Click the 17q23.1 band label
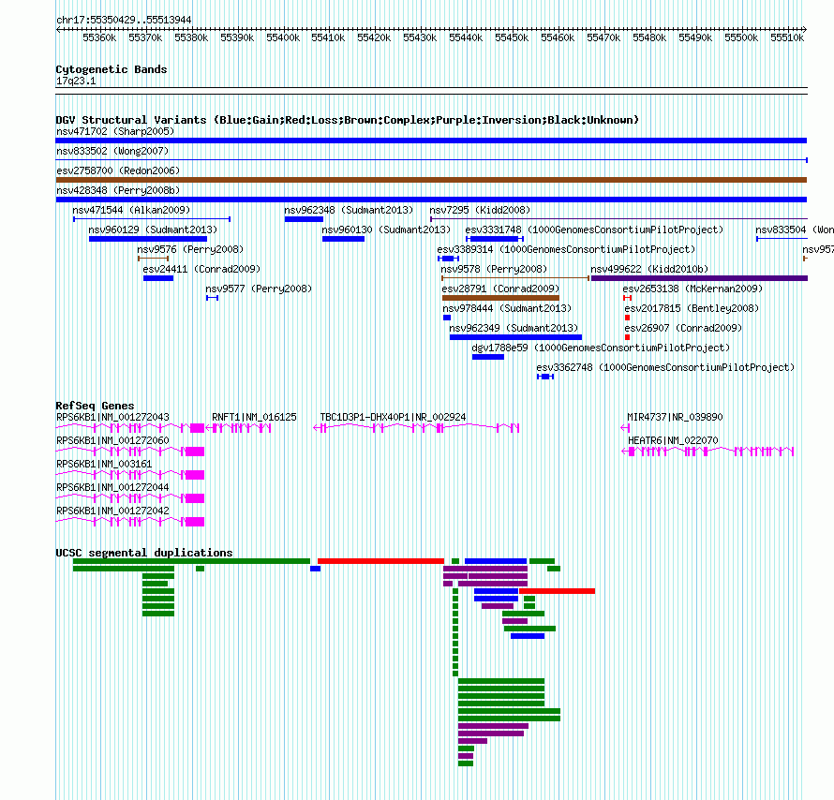 pos(76,81)
